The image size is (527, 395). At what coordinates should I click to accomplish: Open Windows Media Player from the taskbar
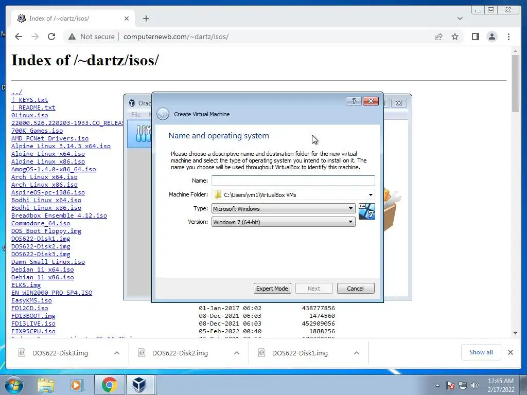pos(77,385)
